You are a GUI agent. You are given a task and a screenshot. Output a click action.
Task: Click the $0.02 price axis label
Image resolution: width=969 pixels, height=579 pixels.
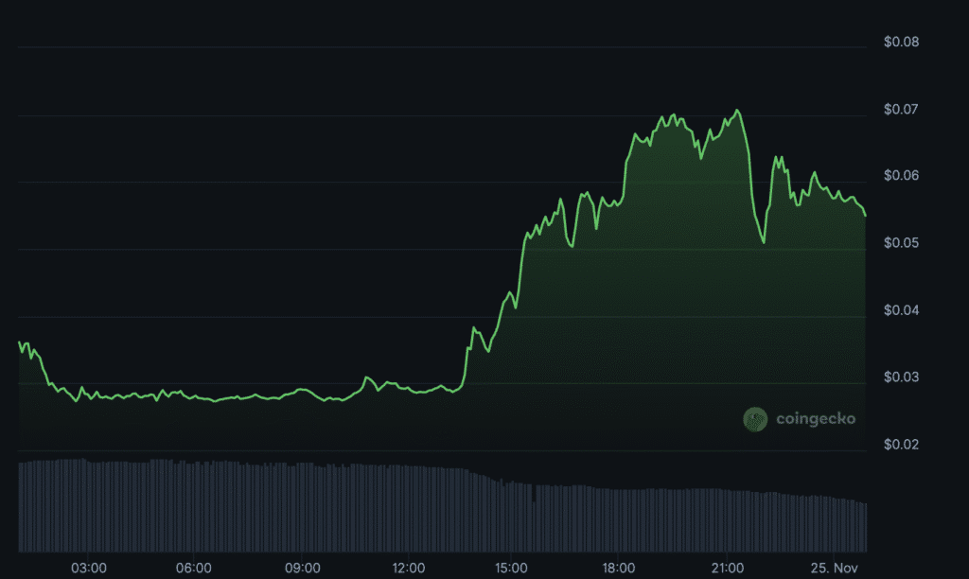point(900,445)
